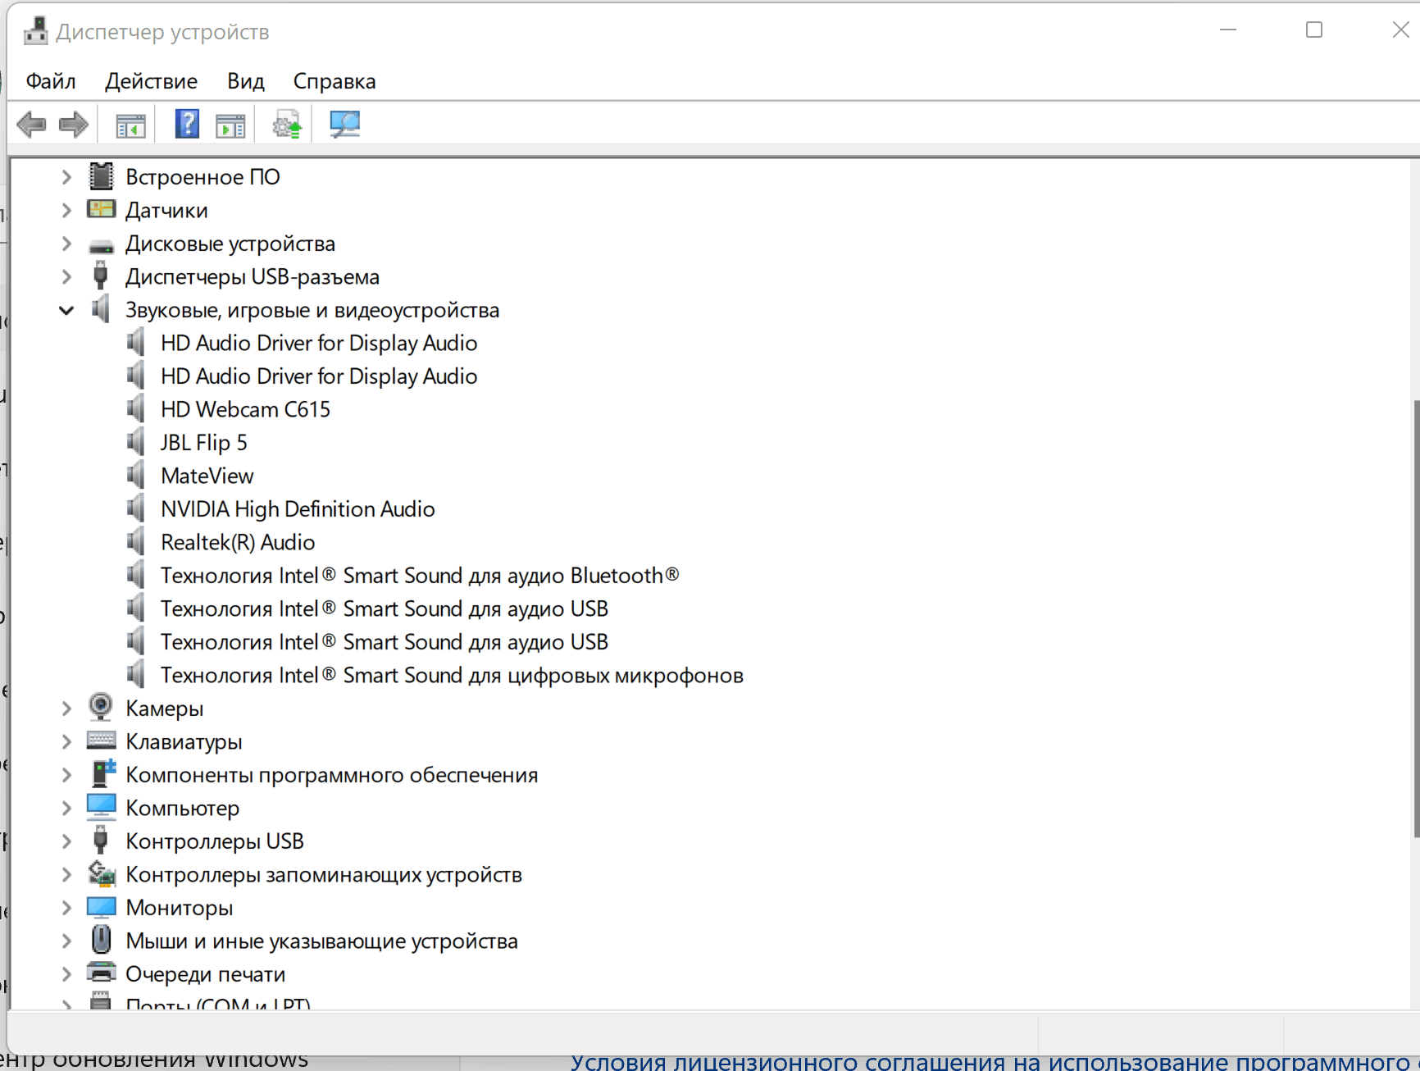Expand the Контроллеры USB category
The height and width of the screenshot is (1071, 1420).
point(66,841)
